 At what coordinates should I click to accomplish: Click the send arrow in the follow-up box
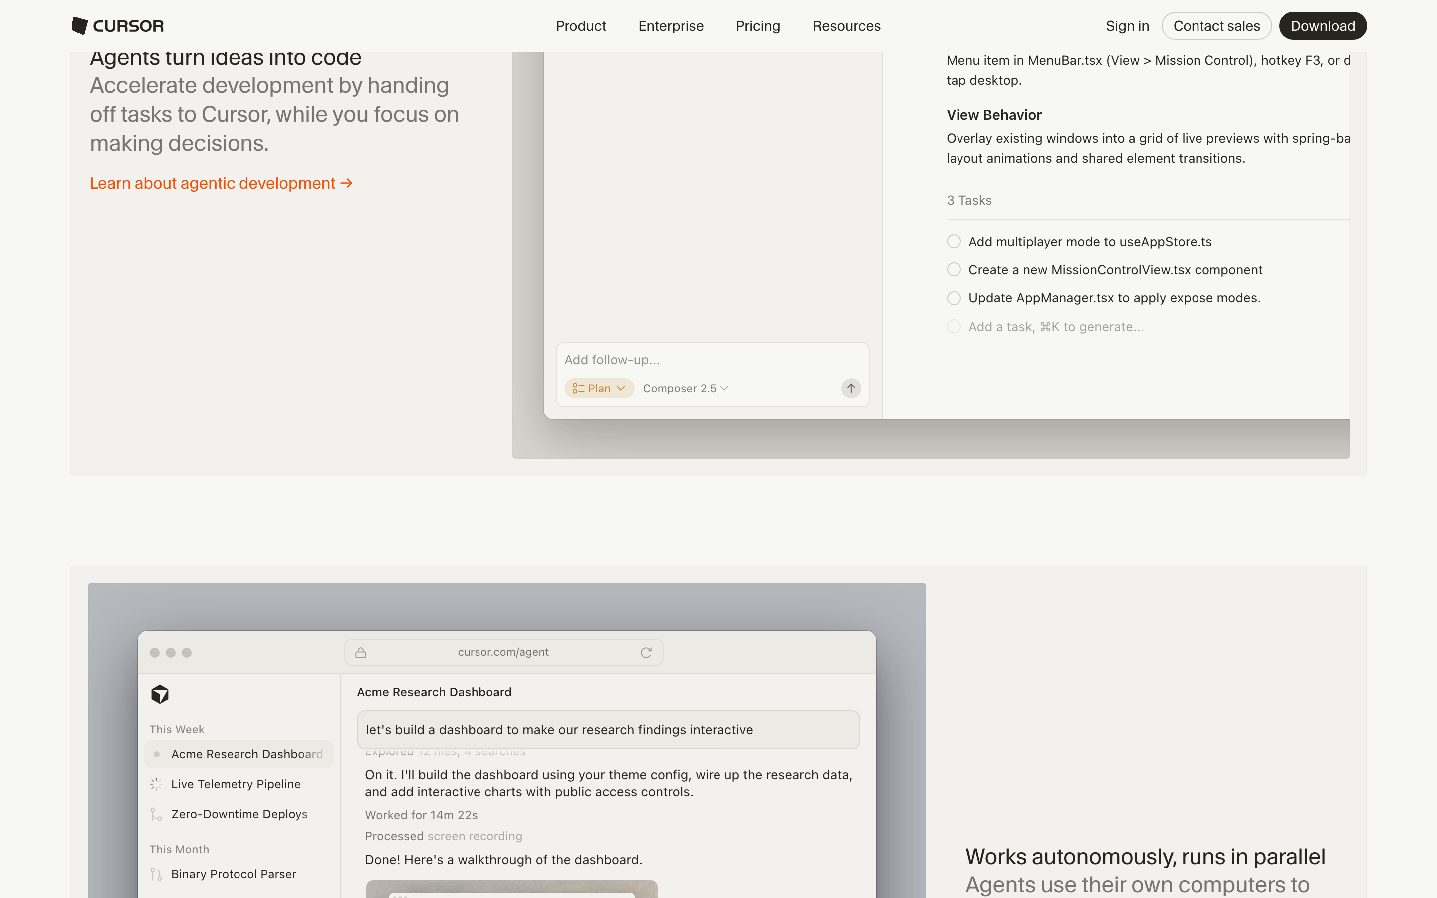point(850,388)
